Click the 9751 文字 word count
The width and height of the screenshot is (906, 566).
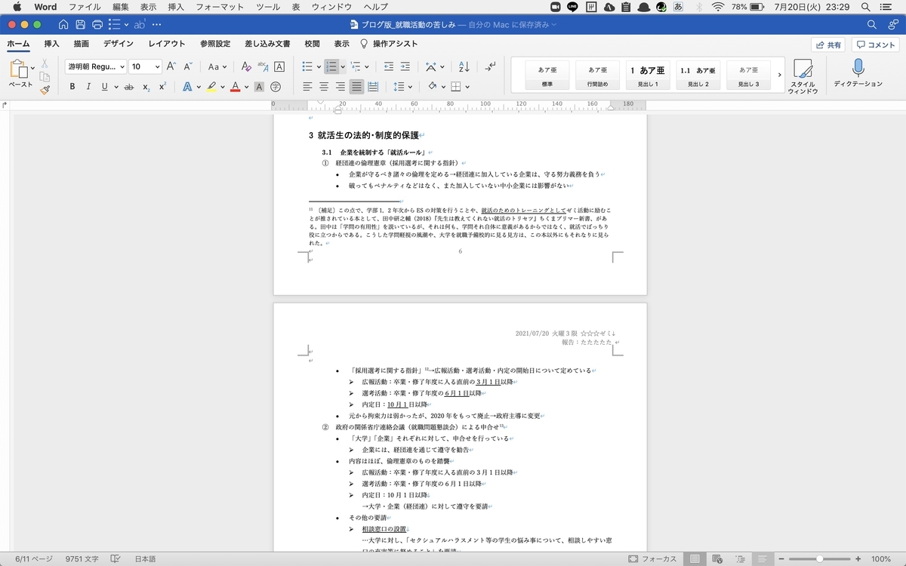pyautogui.click(x=82, y=559)
